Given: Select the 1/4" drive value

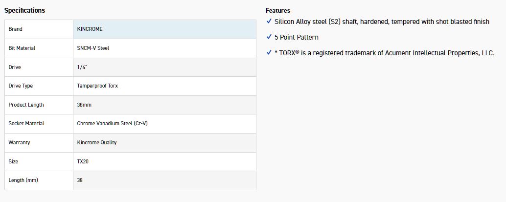Looking at the screenshot, I should 82,67.
